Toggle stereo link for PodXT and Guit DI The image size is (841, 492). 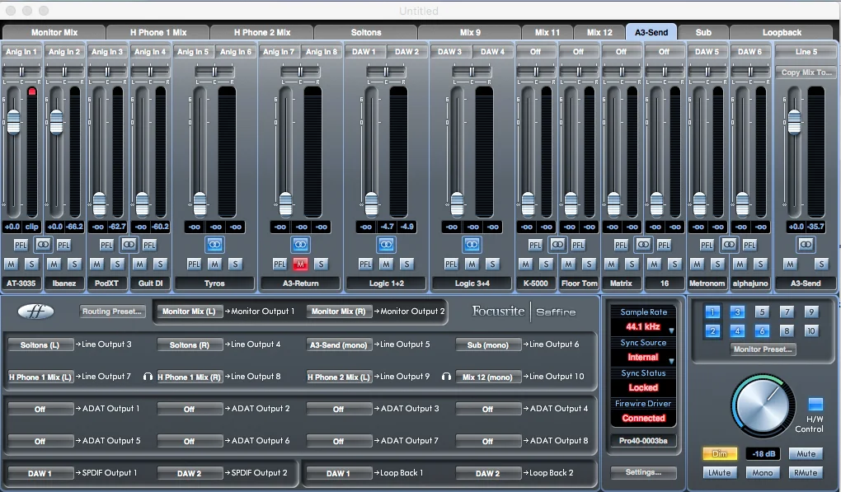pyautogui.click(x=128, y=245)
